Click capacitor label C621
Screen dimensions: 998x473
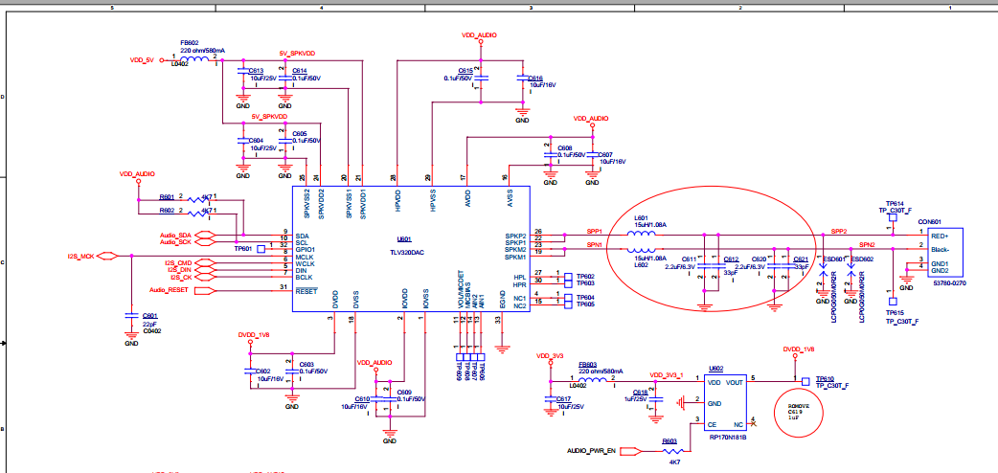802,259
